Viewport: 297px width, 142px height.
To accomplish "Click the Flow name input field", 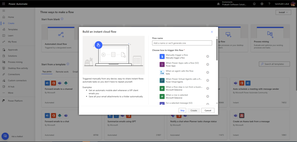I will [x=182, y=43].
